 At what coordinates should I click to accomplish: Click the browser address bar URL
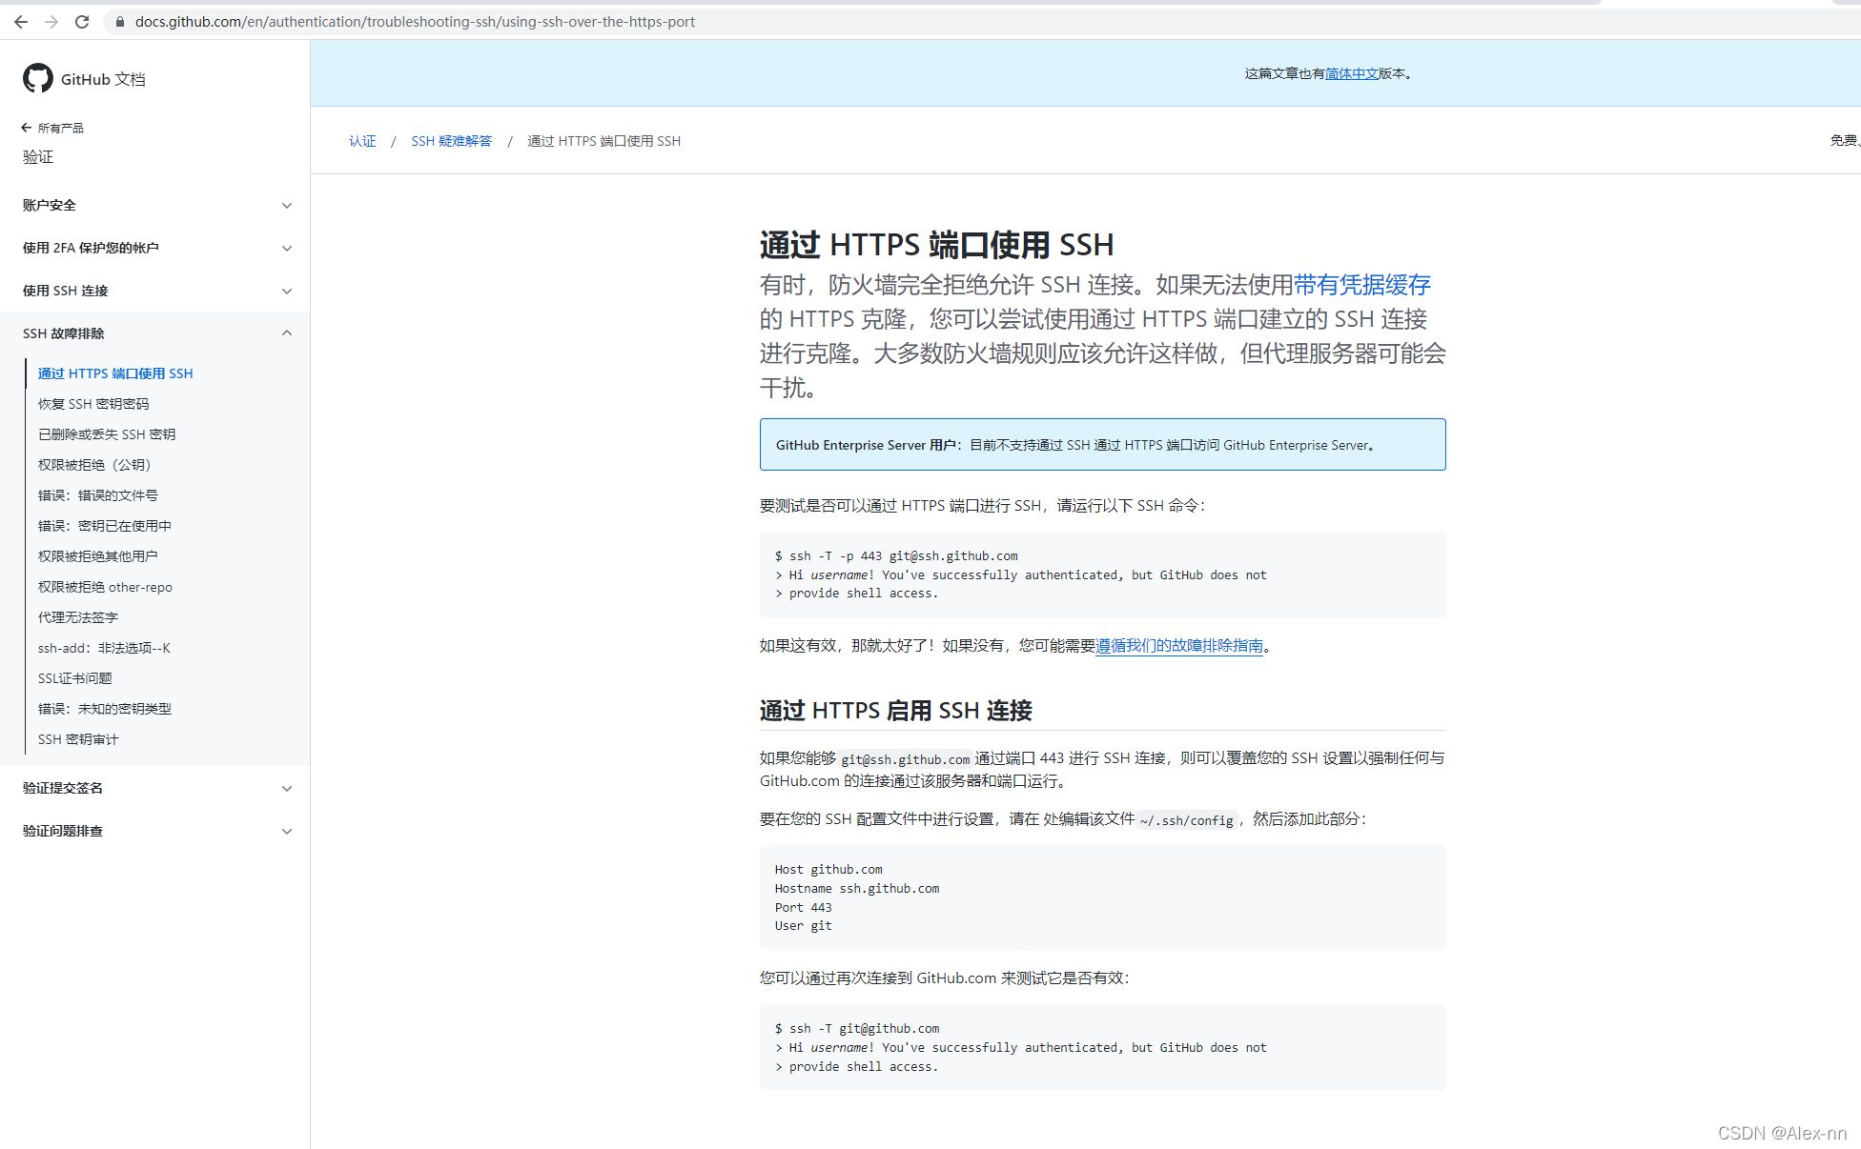click(x=415, y=21)
